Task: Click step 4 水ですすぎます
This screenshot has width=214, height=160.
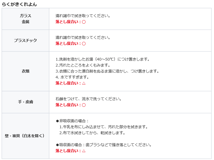Action: 72,77
